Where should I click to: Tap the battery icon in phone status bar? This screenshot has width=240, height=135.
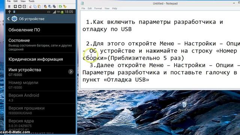pyautogui.click(x=62, y=12)
